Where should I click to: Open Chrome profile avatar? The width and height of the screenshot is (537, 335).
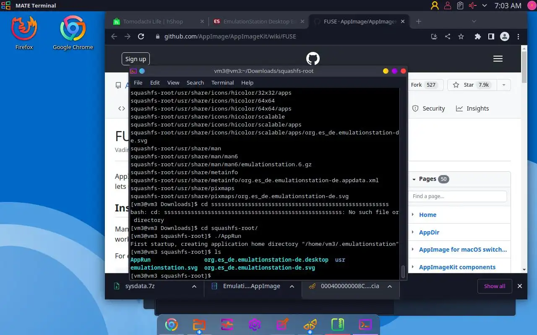505,36
